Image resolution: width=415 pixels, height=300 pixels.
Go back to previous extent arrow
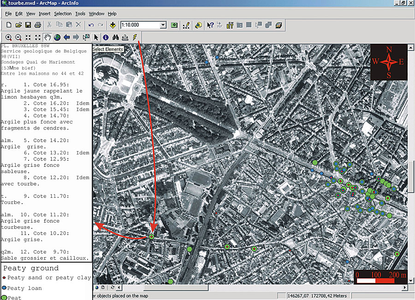pyautogui.click(x=67, y=37)
